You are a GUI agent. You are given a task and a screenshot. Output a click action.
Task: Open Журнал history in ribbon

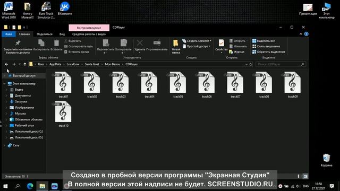tap(236, 52)
